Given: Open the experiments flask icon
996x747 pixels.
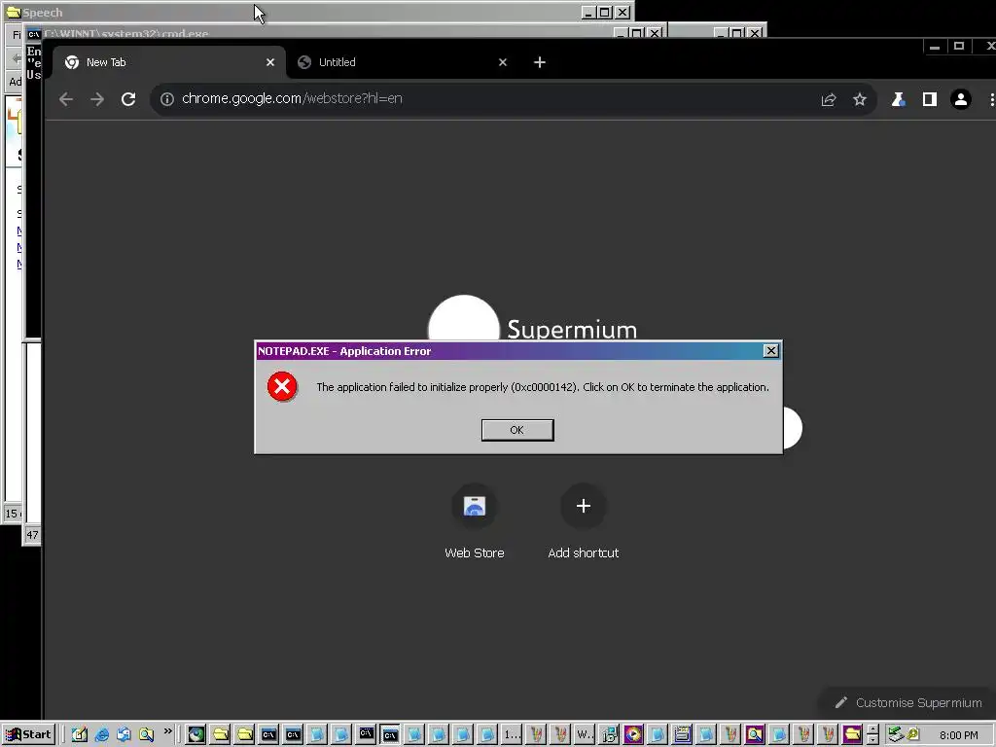Looking at the screenshot, I should pyautogui.click(x=898, y=100).
